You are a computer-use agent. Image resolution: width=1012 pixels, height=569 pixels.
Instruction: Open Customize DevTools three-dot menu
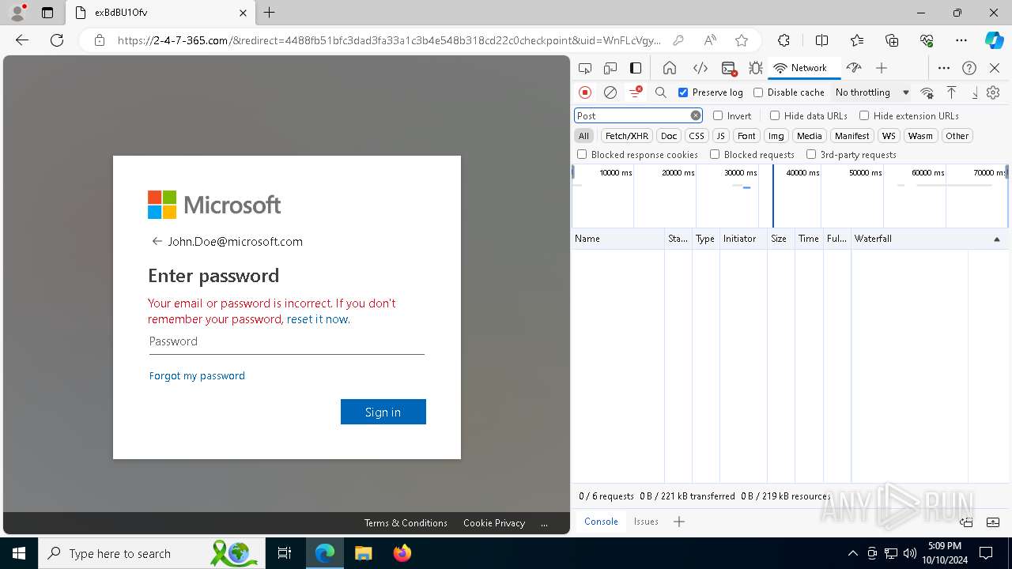click(944, 68)
